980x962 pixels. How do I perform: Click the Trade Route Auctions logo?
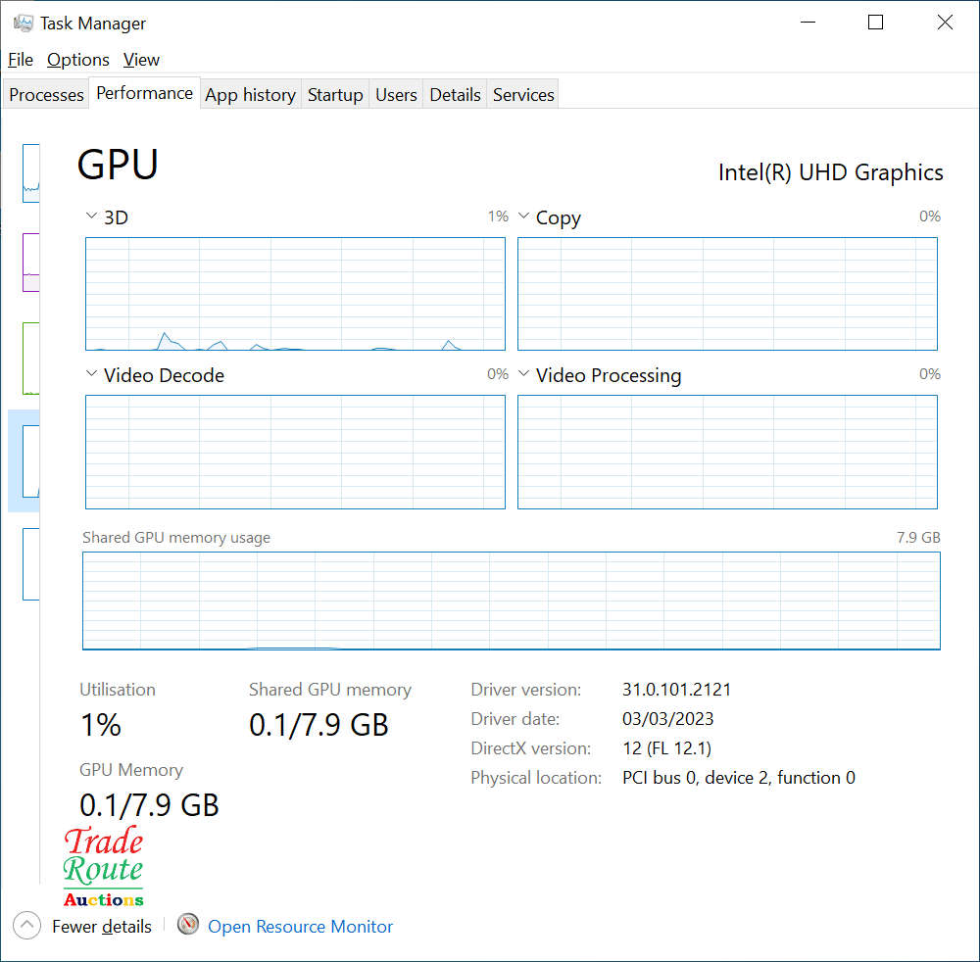click(x=104, y=868)
